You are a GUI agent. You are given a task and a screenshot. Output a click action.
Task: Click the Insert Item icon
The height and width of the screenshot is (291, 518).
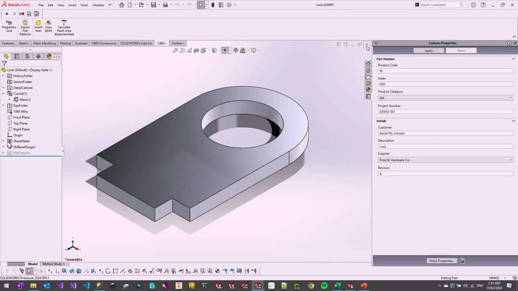pyautogui.click(x=38, y=24)
